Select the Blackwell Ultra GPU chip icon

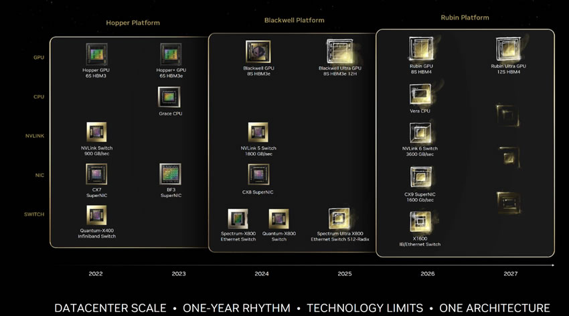[339, 51]
